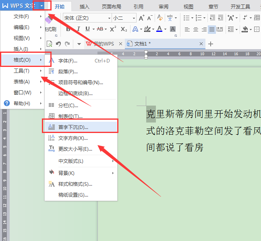The height and width of the screenshot is (241, 261).
Task: Open the pinyin guide tool
Action: pos(170,18)
